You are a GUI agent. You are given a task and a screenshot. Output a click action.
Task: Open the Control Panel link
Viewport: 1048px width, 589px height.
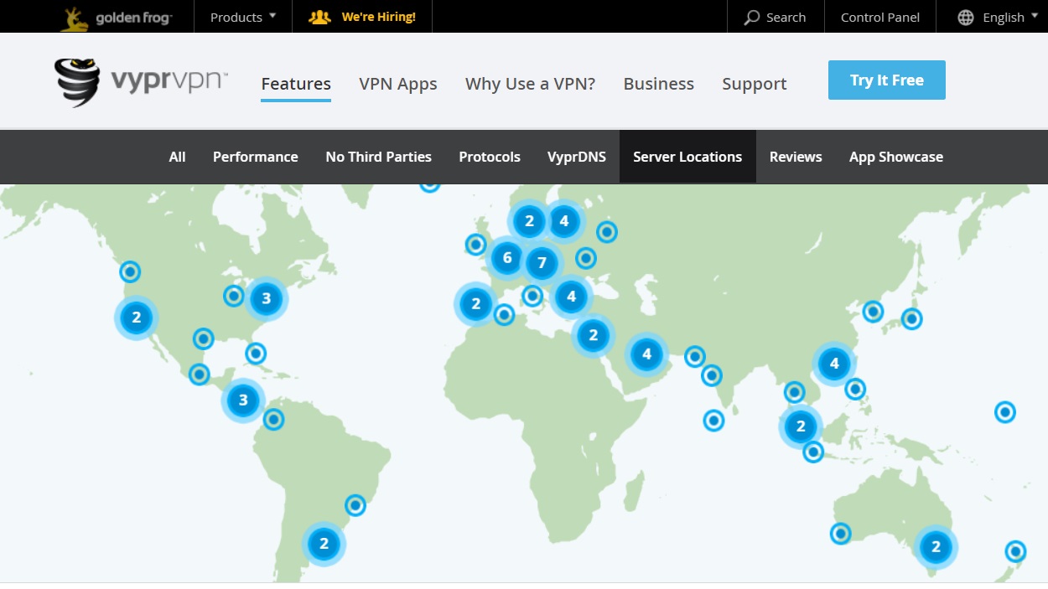tap(880, 17)
